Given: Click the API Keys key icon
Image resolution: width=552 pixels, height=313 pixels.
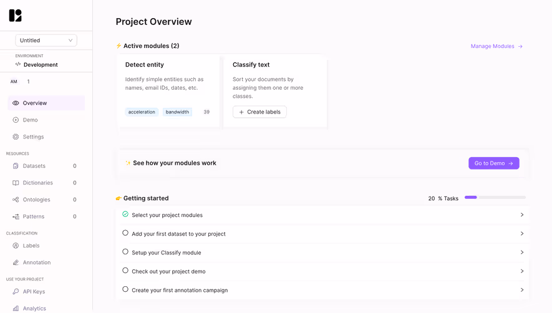Looking at the screenshot, I should pos(16,292).
